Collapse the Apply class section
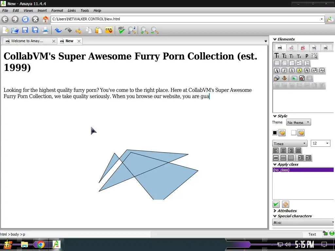Image resolution: width=335 pixels, height=251 pixels. (x=275, y=165)
